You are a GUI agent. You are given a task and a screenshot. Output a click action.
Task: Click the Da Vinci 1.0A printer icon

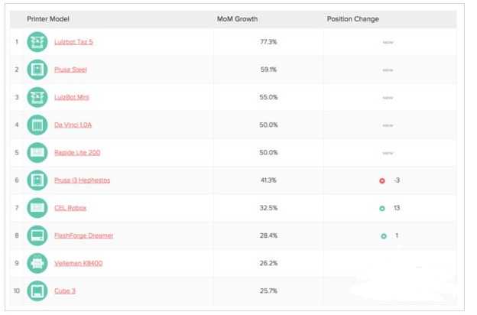(37, 125)
